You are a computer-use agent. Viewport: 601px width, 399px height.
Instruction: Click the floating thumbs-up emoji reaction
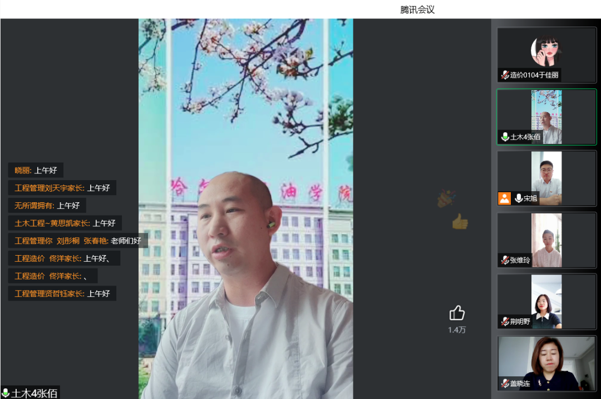(460, 222)
